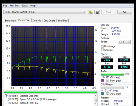Open the Run Test menu

pos(14,6)
